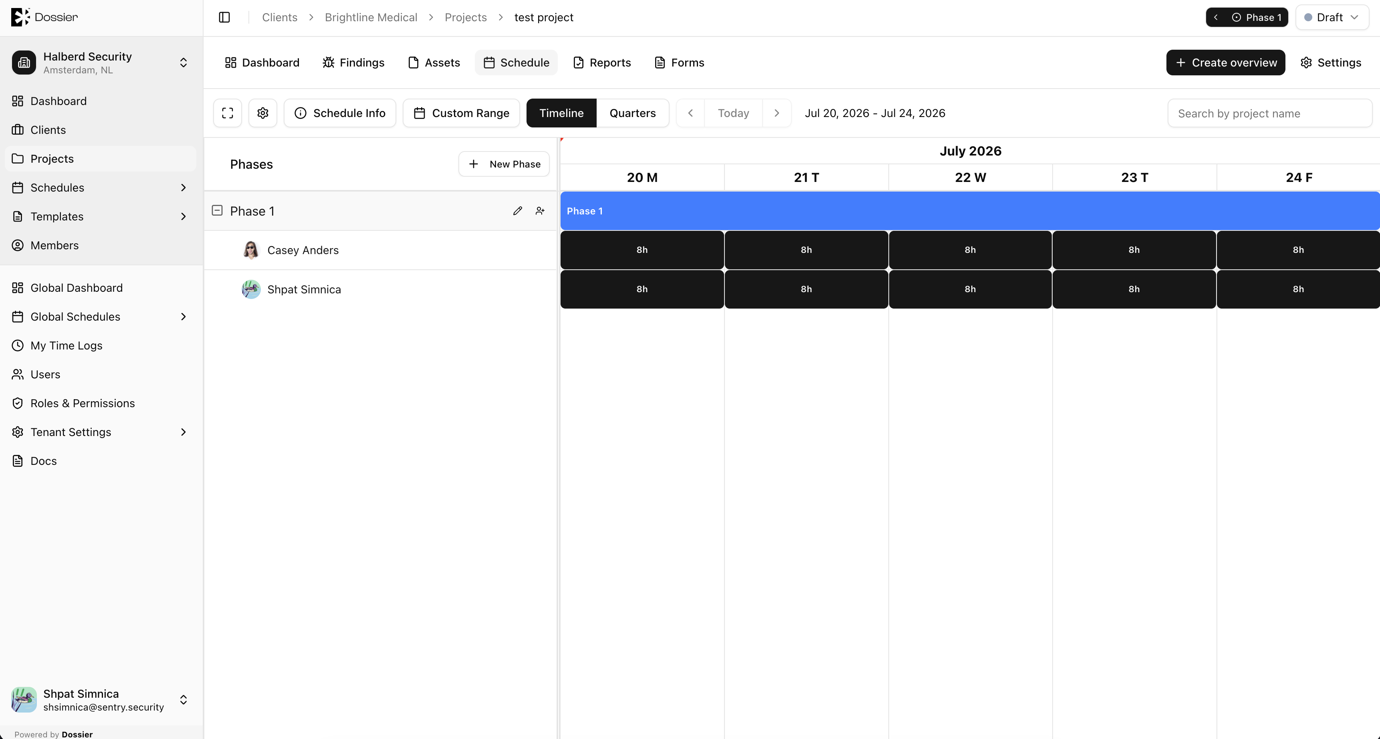Open Schedule Info
1380x739 pixels.
pyautogui.click(x=340, y=113)
